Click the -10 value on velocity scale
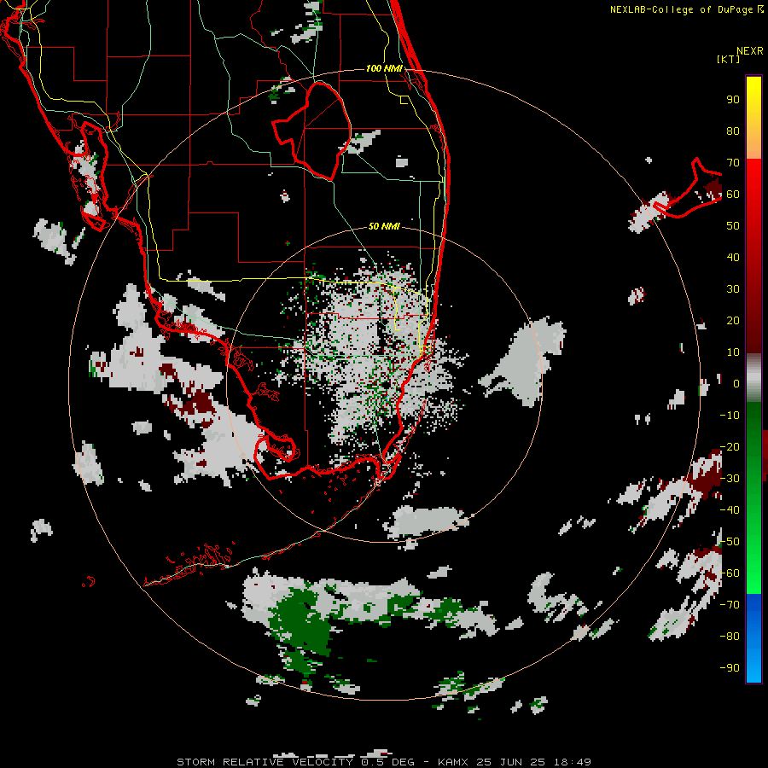 [x=730, y=416]
